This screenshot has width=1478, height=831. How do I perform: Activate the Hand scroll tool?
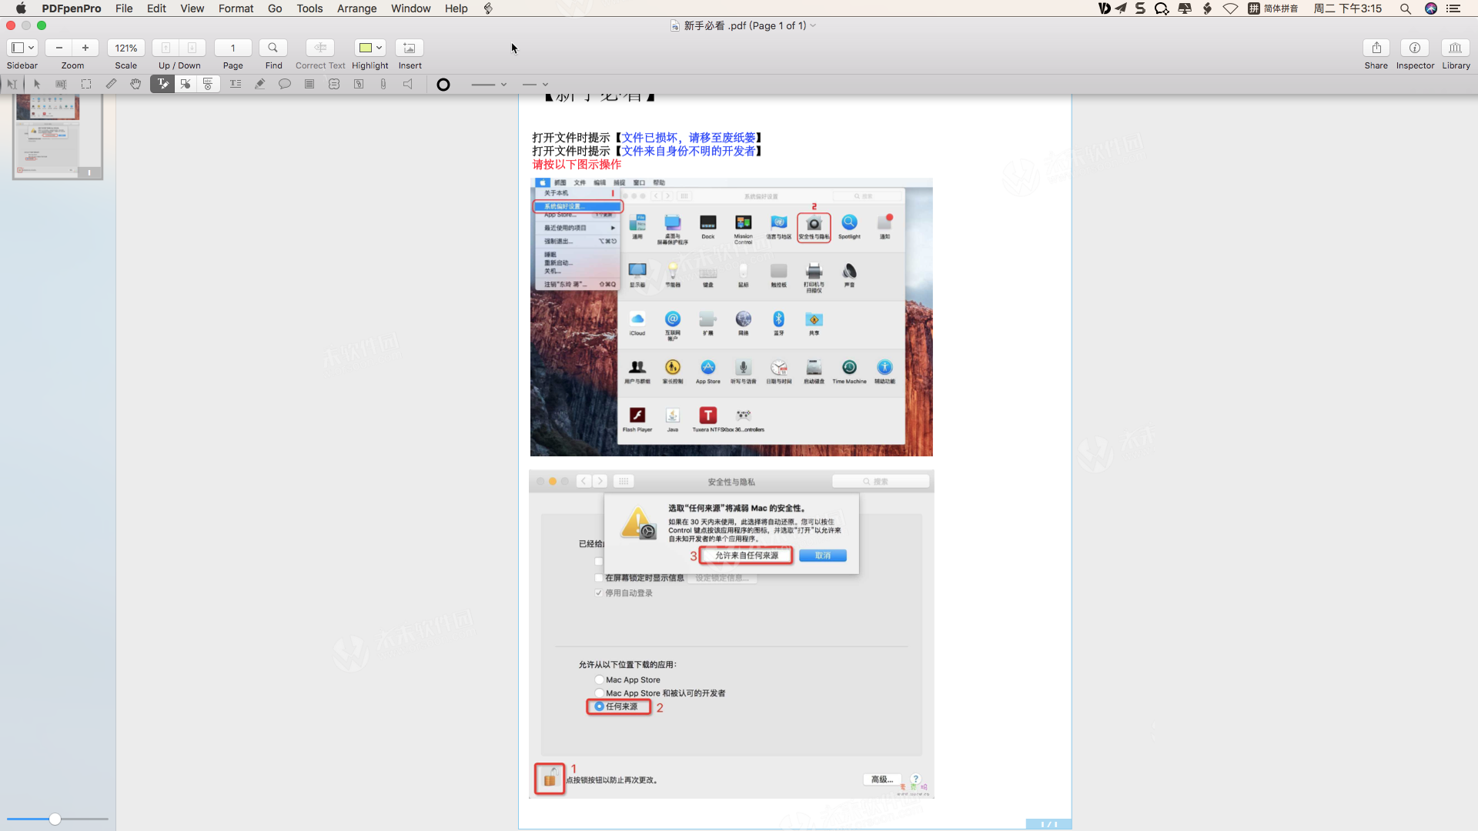pyautogui.click(x=135, y=85)
